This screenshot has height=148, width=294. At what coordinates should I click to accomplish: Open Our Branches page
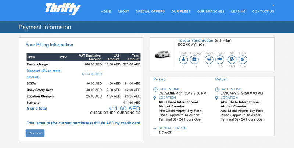coord(211,12)
